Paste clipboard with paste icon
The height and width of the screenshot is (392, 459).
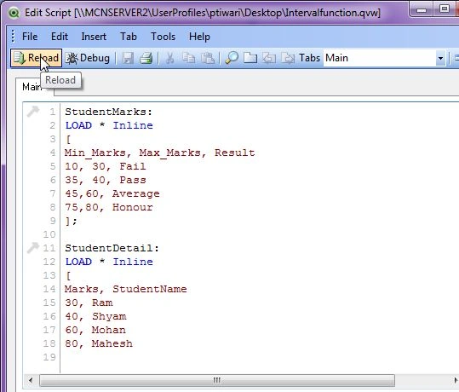click(207, 58)
